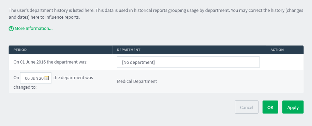The image size is (312, 126).
Task: Open the calendar picker icon in the date field
Action: (47, 78)
